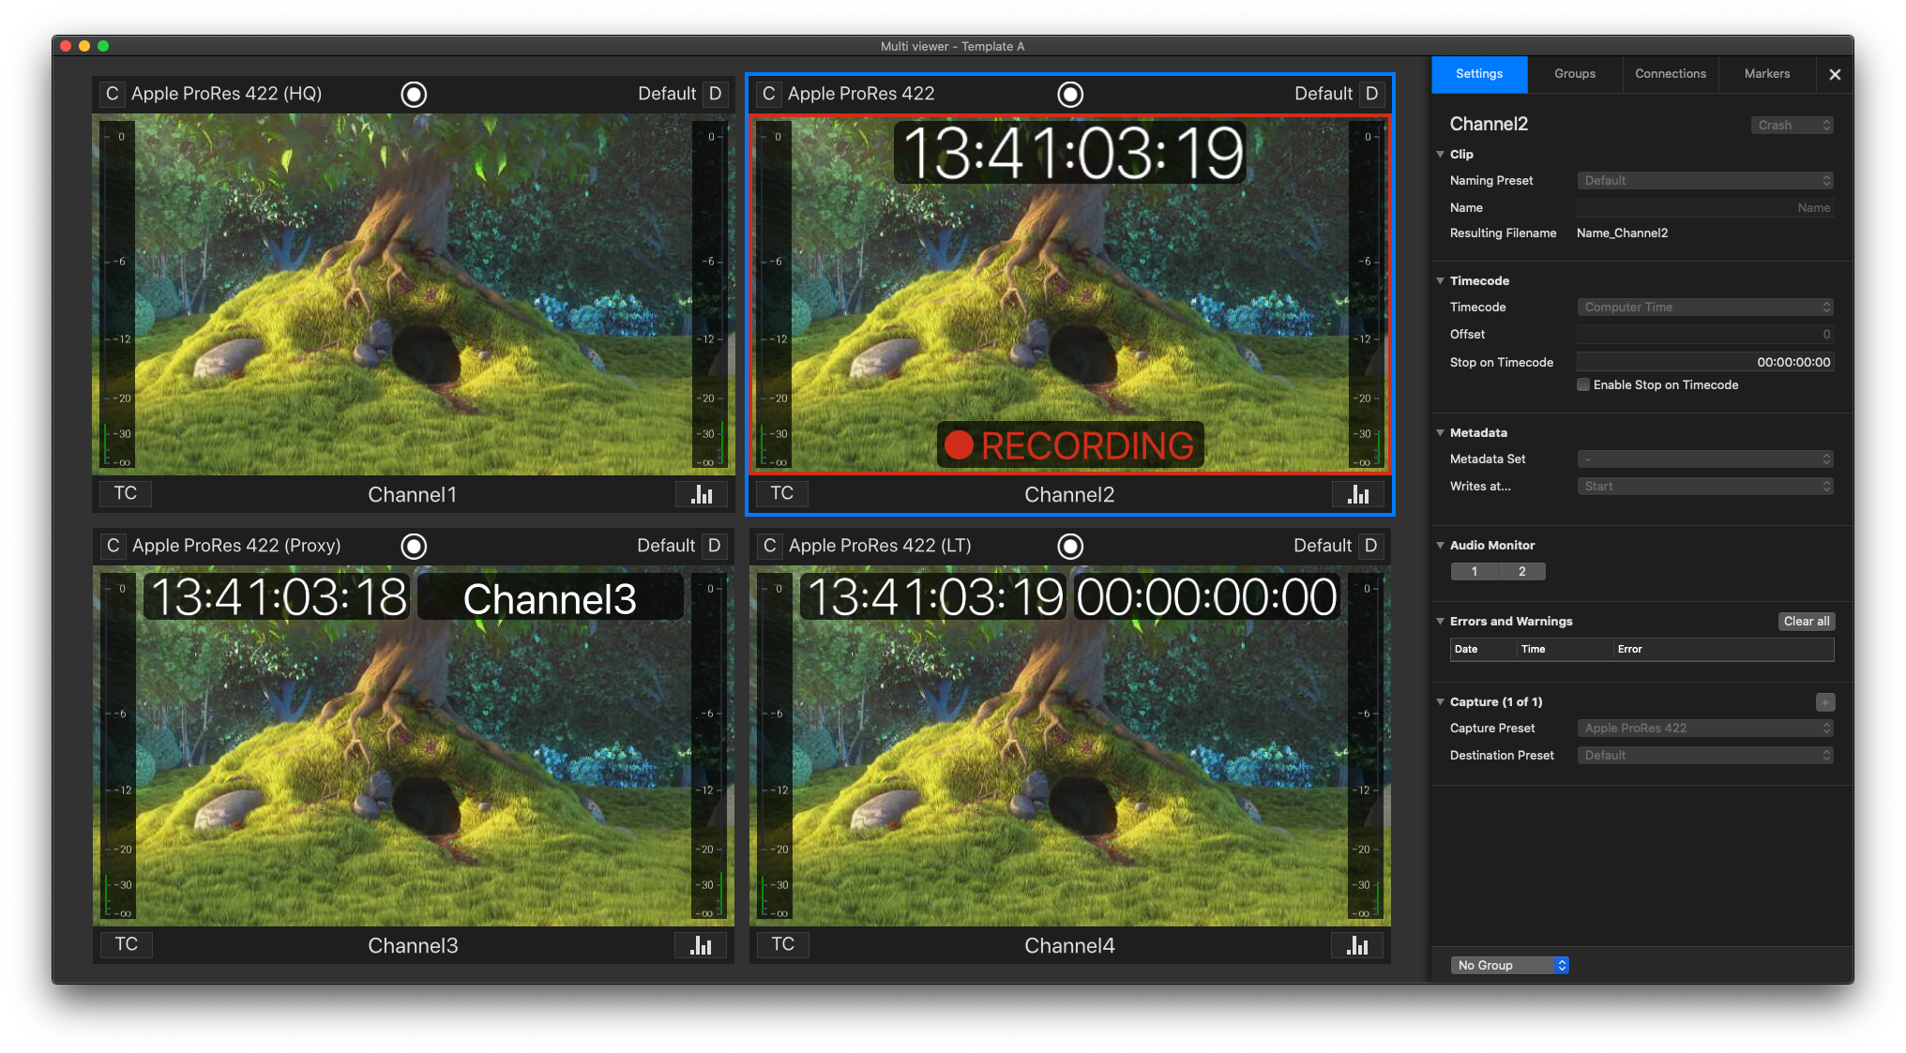The width and height of the screenshot is (1906, 1053).
Task: Collapse the Timecode section
Action: [x=1441, y=280]
